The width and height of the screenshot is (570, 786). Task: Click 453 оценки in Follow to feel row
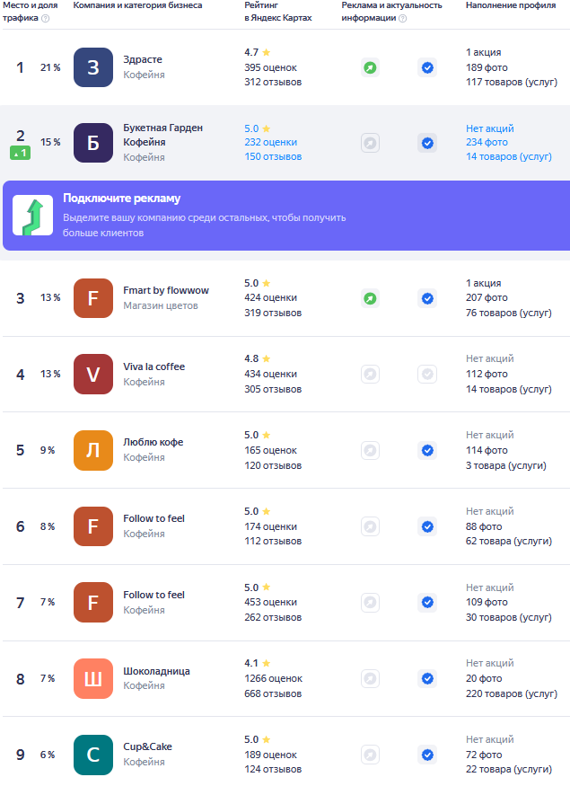pos(270,602)
